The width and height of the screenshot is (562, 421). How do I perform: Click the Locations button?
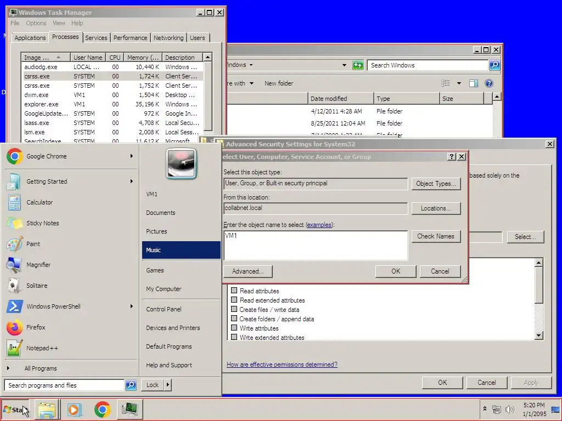tap(436, 208)
